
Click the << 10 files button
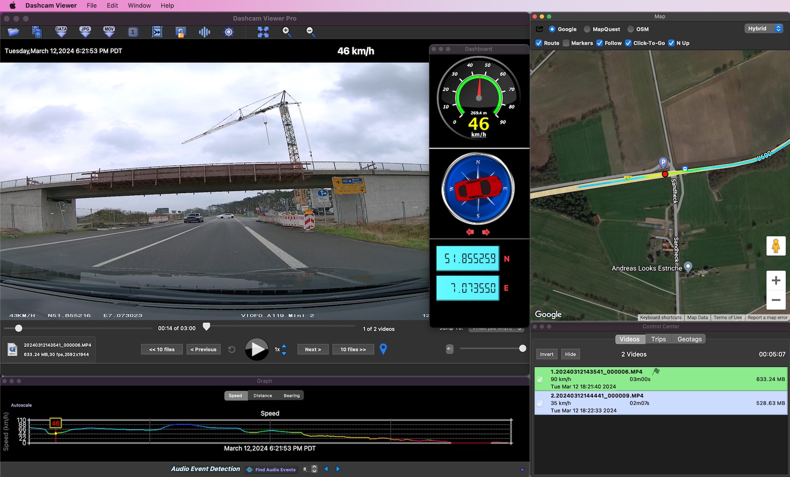(162, 350)
